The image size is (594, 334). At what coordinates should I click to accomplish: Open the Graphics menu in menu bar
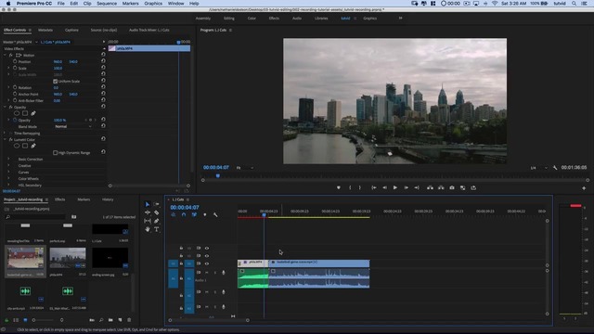pyautogui.click(x=153, y=4)
